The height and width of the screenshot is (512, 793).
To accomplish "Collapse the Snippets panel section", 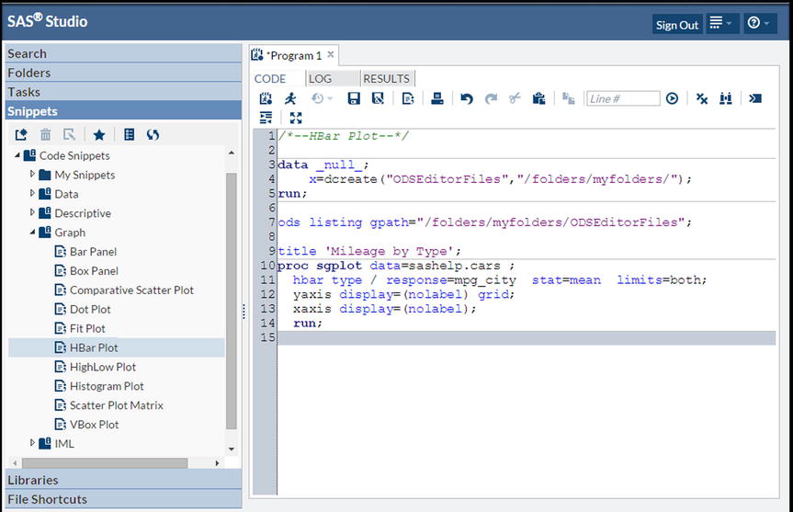I will click(x=123, y=111).
